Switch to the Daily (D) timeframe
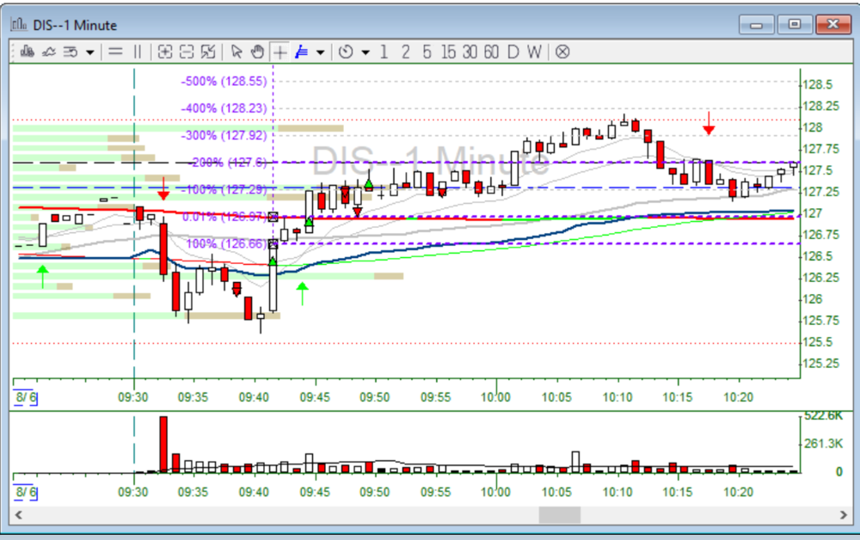 point(513,52)
